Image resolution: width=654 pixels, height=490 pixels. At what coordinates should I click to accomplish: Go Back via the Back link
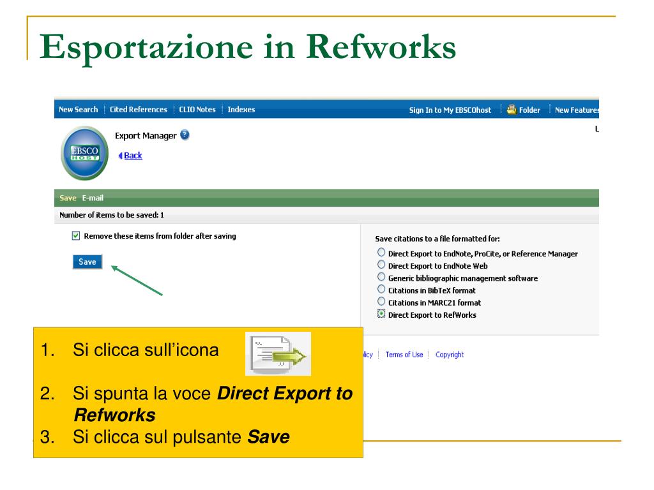(133, 156)
